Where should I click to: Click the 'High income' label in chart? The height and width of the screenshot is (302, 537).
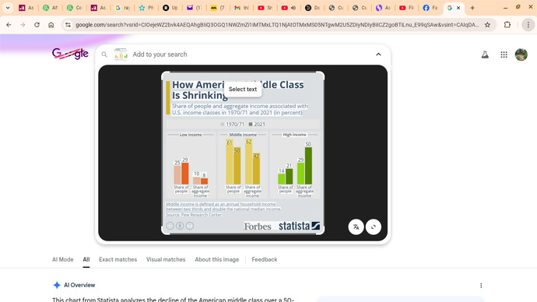(x=294, y=135)
